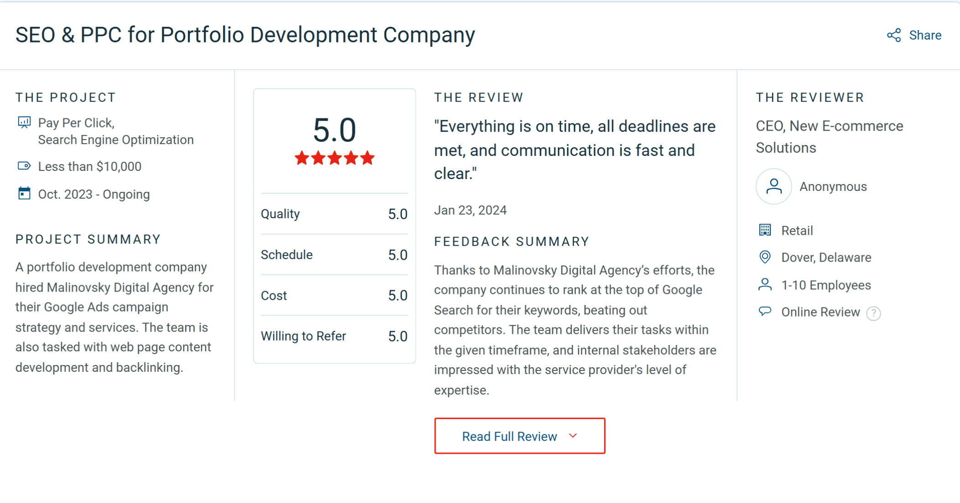
Task: Click the Cost rating row
Action: coord(334,295)
